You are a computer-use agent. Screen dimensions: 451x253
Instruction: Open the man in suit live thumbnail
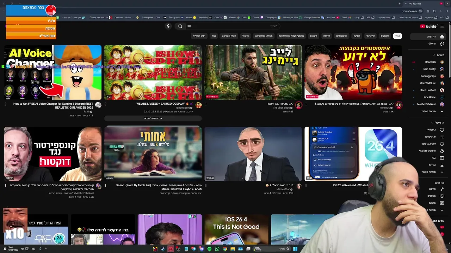(x=253, y=154)
